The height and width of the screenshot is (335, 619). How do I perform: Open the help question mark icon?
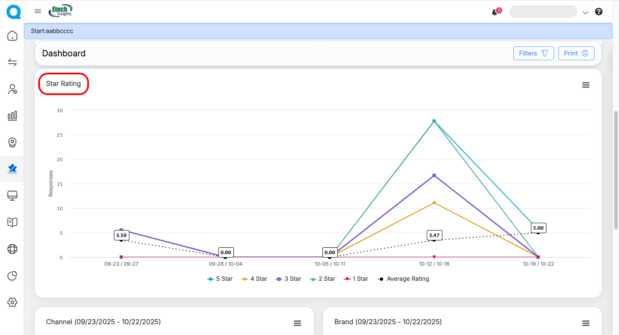(x=599, y=12)
